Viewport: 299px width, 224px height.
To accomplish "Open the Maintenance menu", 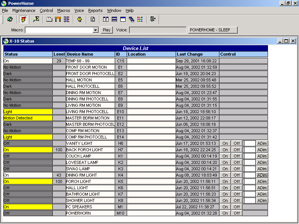I will pyautogui.click(x=24, y=11).
